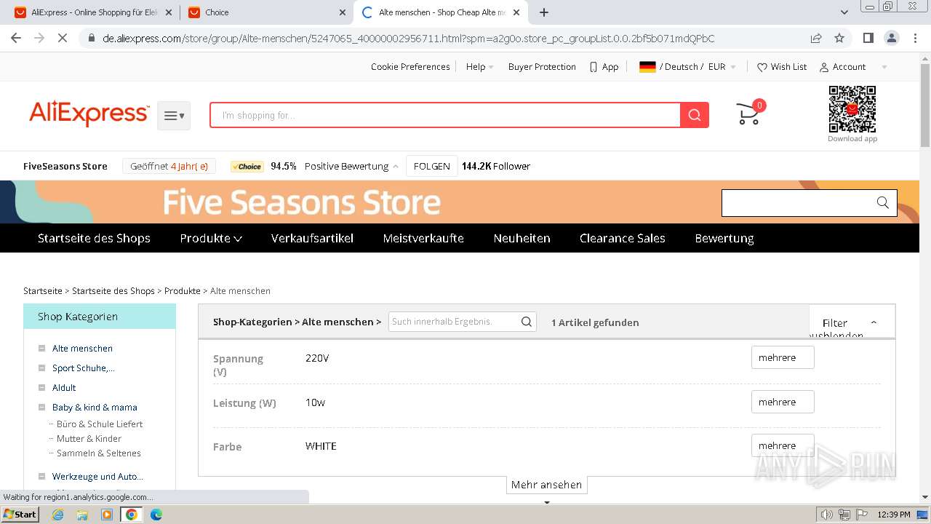Select Baby & kind & mama category
The width and height of the screenshot is (931, 524).
pyautogui.click(x=95, y=408)
